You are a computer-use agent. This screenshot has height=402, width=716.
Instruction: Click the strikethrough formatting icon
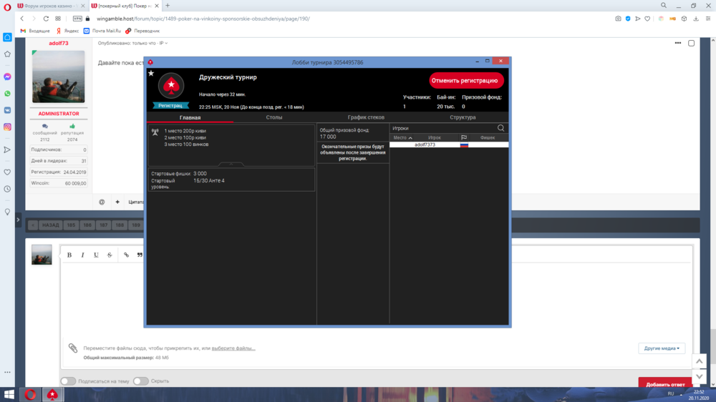pyautogui.click(x=110, y=255)
